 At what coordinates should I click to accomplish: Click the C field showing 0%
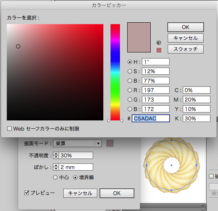(196, 90)
